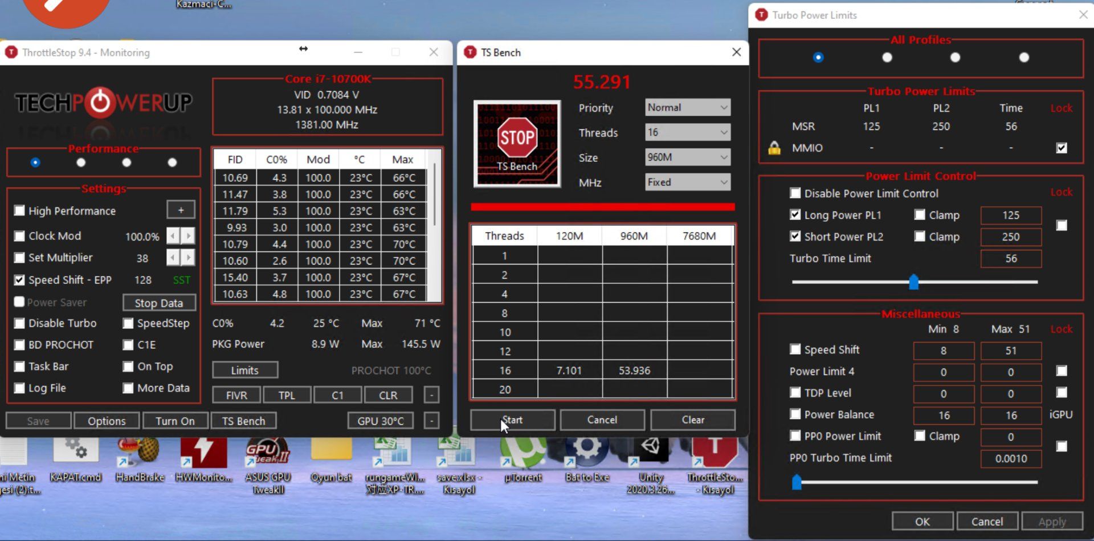Click Stop Data button
Image resolution: width=1094 pixels, height=541 pixels.
pyautogui.click(x=159, y=303)
